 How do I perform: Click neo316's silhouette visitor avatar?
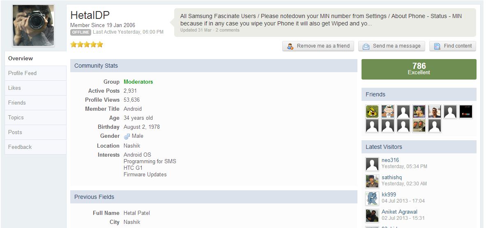click(x=372, y=164)
